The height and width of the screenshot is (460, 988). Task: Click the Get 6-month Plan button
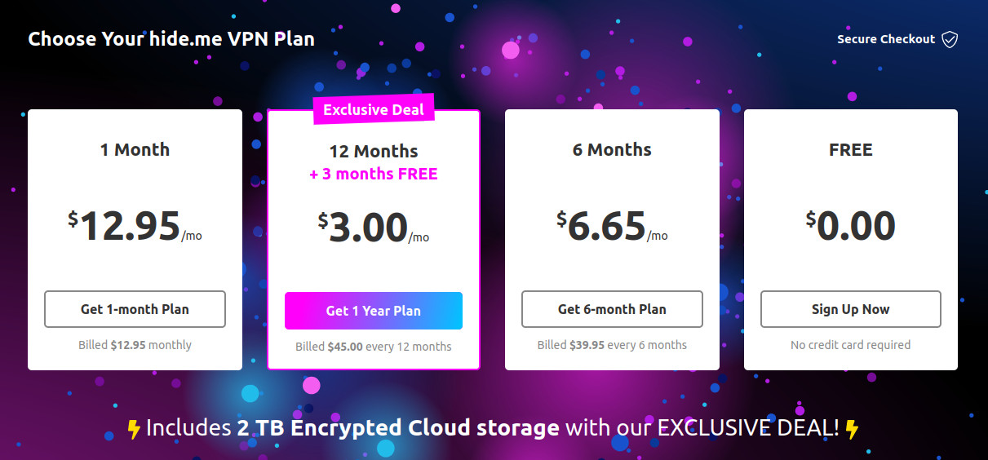click(612, 309)
